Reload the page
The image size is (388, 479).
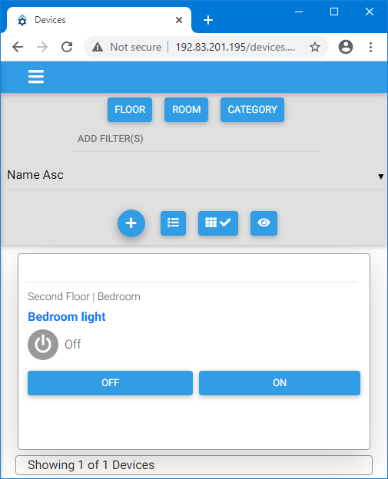(67, 47)
